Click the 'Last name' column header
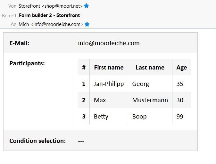 click(150, 68)
